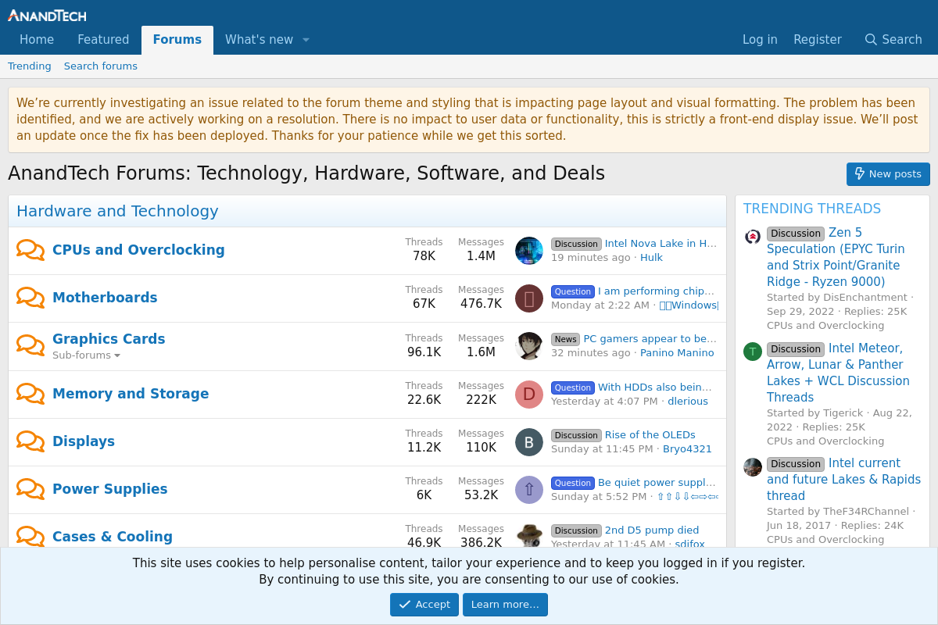The image size is (938, 625).
Task: Select the Forums tab
Action: pos(177,40)
